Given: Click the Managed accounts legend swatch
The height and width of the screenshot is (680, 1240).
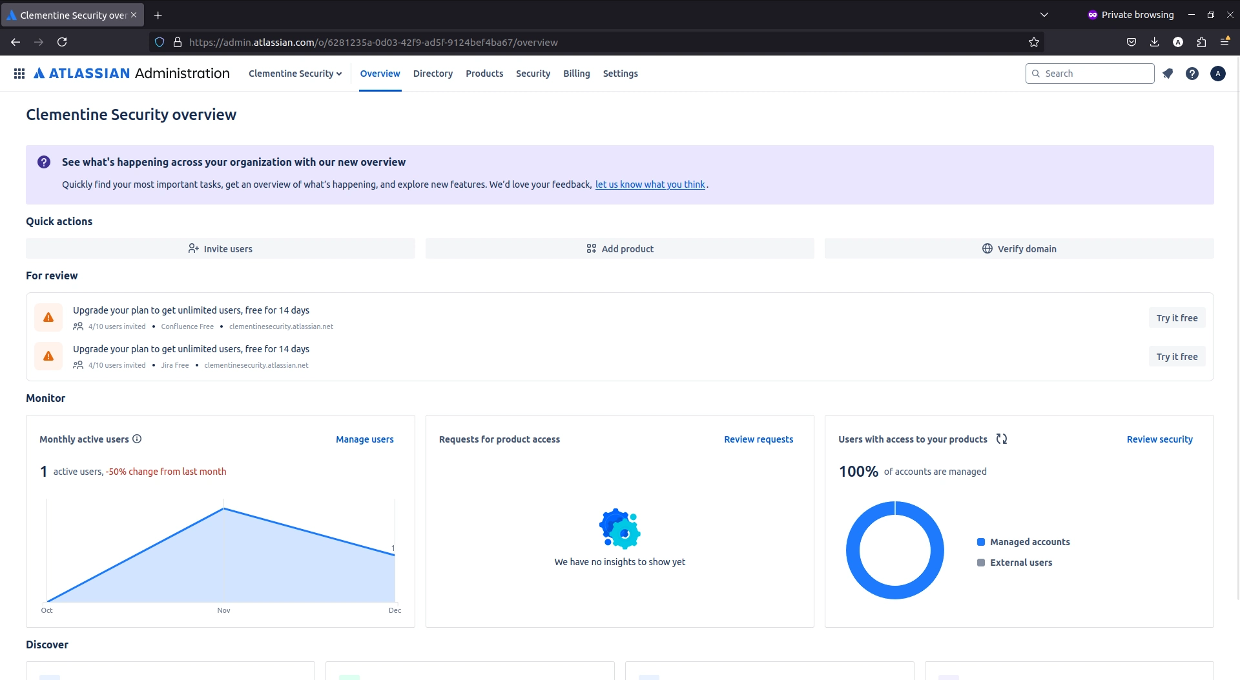Looking at the screenshot, I should (982, 542).
